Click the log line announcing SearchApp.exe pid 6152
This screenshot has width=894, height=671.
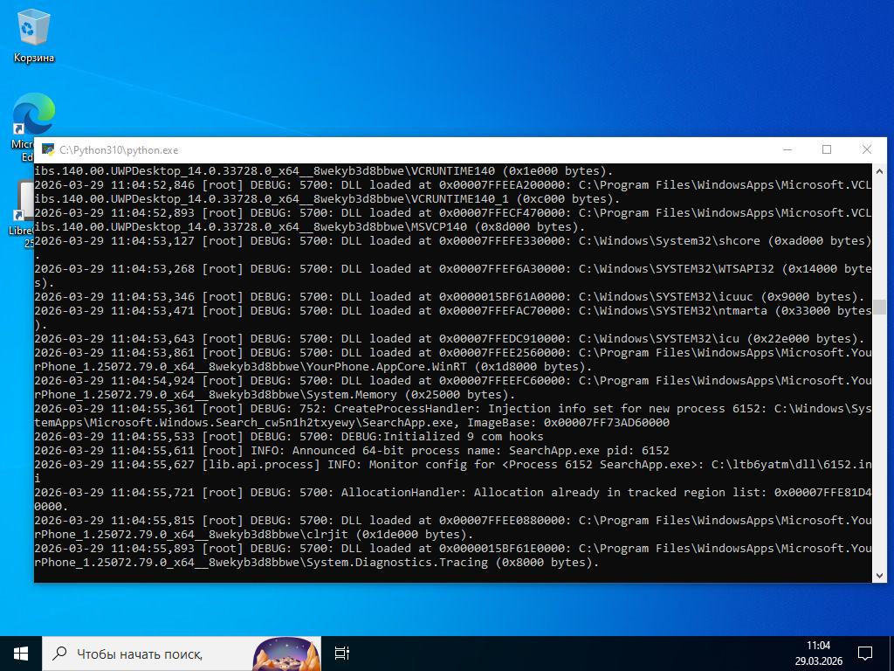tap(351, 451)
